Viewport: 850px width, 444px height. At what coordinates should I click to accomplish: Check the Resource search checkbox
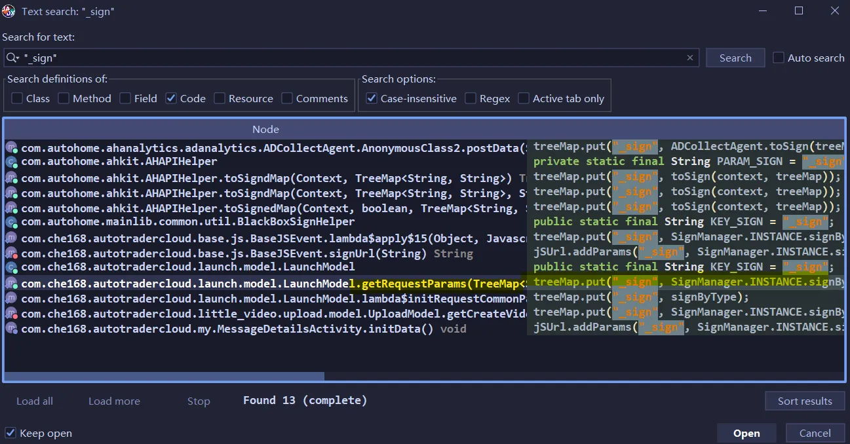tap(220, 98)
